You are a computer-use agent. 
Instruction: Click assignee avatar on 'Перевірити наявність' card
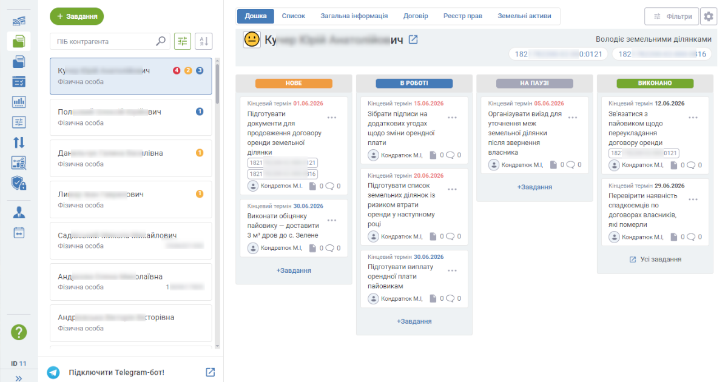point(614,236)
